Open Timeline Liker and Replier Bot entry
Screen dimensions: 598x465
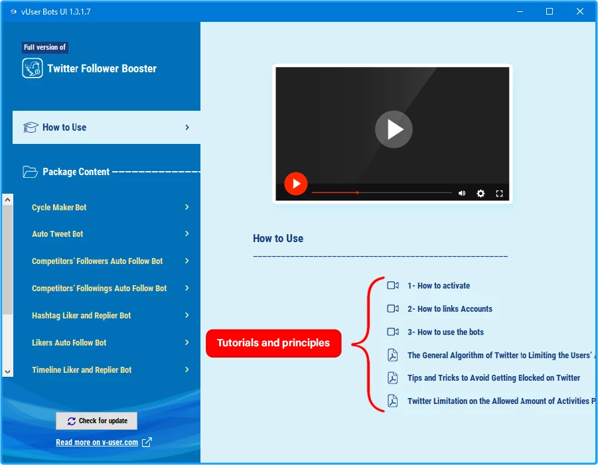click(x=82, y=369)
